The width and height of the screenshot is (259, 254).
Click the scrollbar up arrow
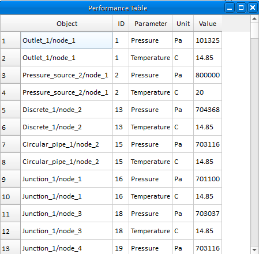[x=254, y=19]
